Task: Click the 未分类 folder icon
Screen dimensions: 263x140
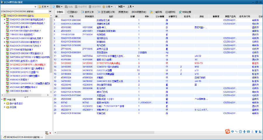Action: pos(8,107)
